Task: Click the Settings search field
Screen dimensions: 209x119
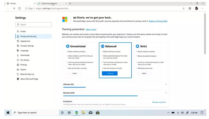Action: (33, 24)
